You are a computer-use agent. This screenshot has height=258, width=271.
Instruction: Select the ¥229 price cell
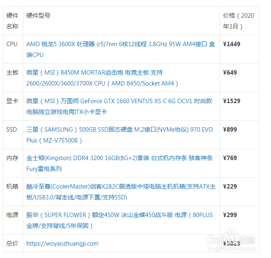coord(239,192)
